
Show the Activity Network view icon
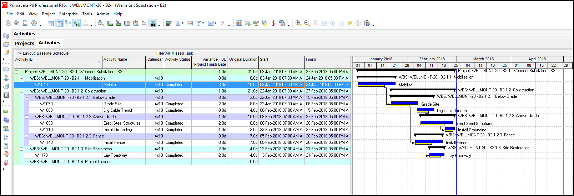pos(68,23)
